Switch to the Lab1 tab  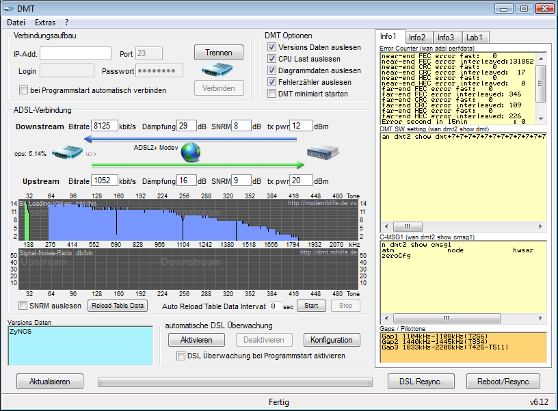tap(475, 37)
